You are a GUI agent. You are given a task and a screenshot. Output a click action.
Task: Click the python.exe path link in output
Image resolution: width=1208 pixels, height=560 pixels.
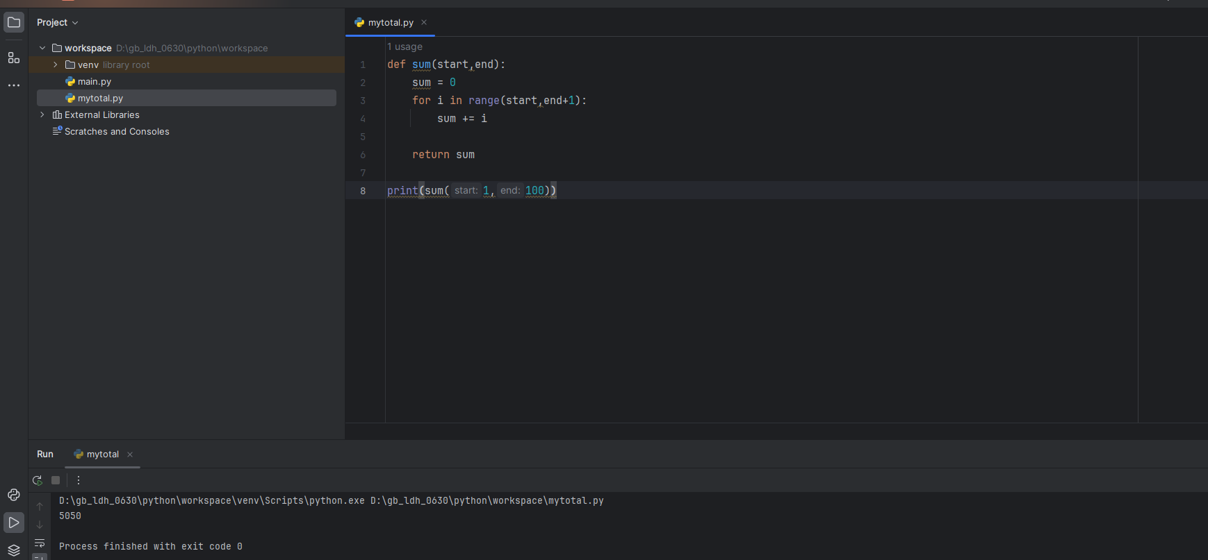212,501
